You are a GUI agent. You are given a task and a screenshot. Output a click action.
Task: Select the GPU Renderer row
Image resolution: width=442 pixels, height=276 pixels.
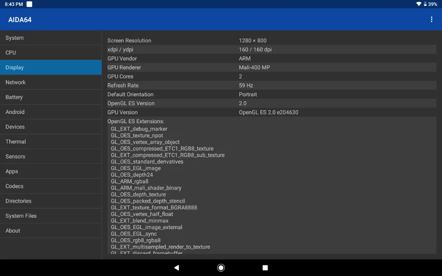(272, 68)
